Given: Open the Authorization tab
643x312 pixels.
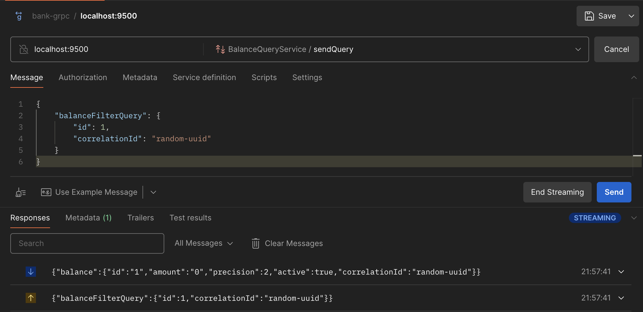Looking at the screenshot, I should pyautogui.click(x=83, y=78).
